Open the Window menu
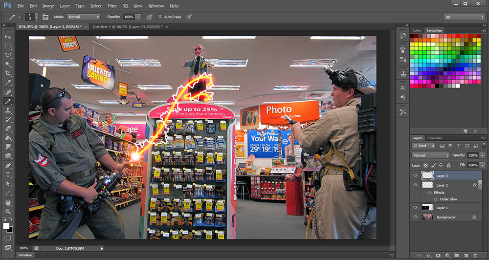The width and height of the screenshot is (489, 260). (156, 6)
